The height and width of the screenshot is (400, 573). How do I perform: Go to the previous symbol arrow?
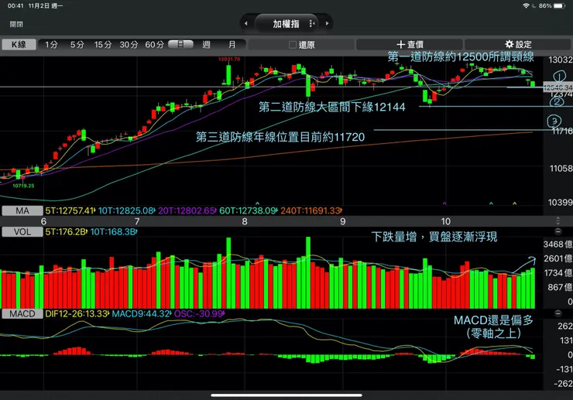[x=246, y=23]
